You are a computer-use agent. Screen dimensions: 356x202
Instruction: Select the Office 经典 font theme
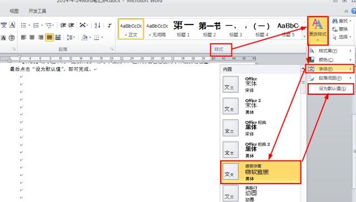pos(260,128)
